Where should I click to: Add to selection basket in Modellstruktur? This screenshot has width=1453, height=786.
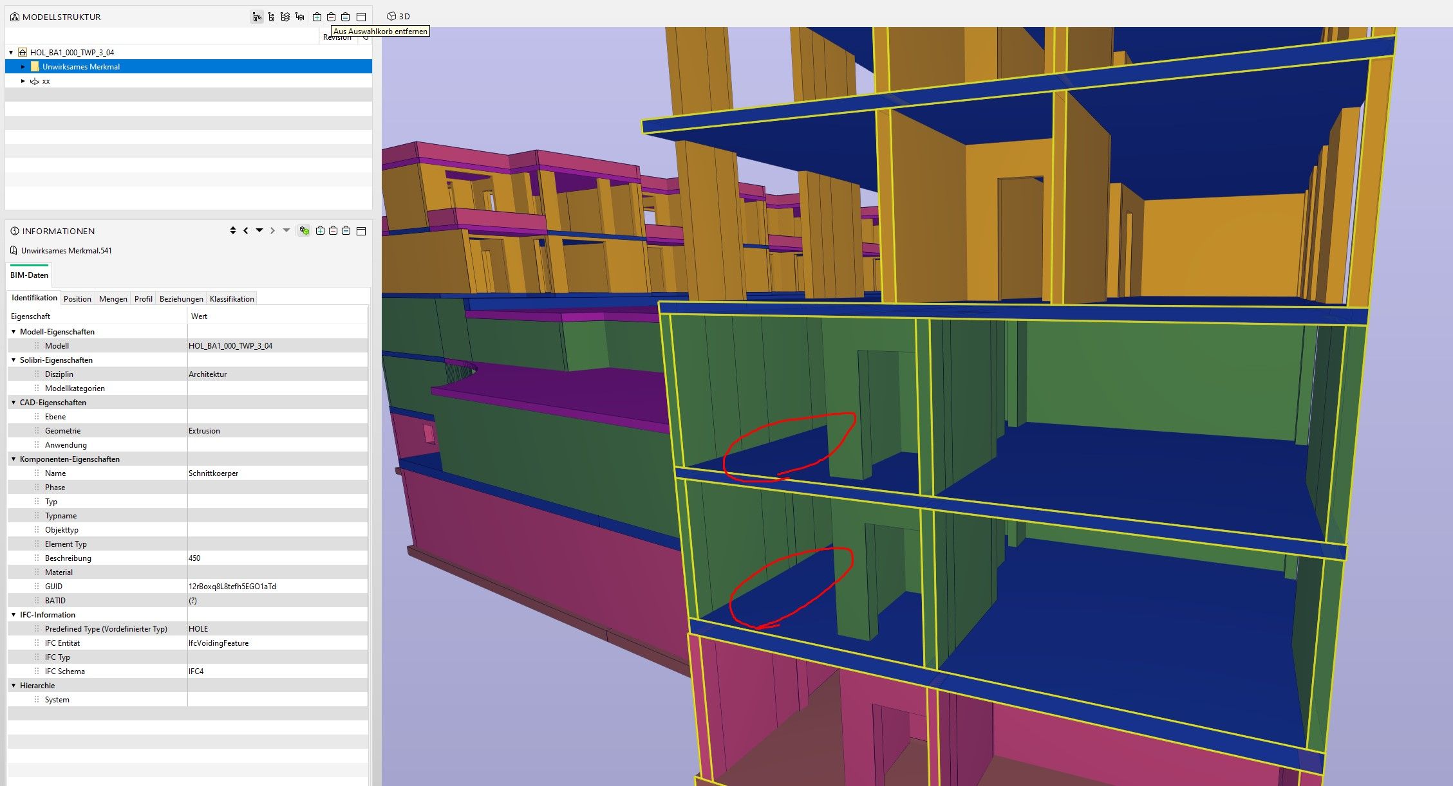(317, 17)
